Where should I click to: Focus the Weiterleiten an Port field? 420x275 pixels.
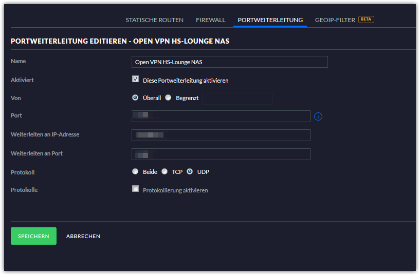[x=221, y=154]
